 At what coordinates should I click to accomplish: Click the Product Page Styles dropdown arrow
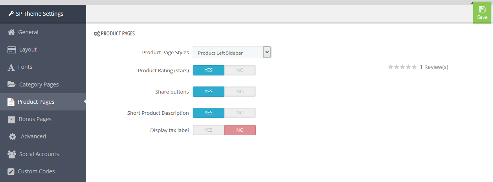(267, 52)
